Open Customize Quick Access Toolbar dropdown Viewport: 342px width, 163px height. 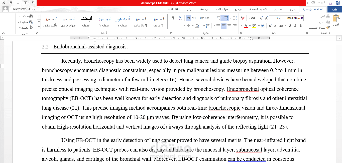(x=308, y=3)
